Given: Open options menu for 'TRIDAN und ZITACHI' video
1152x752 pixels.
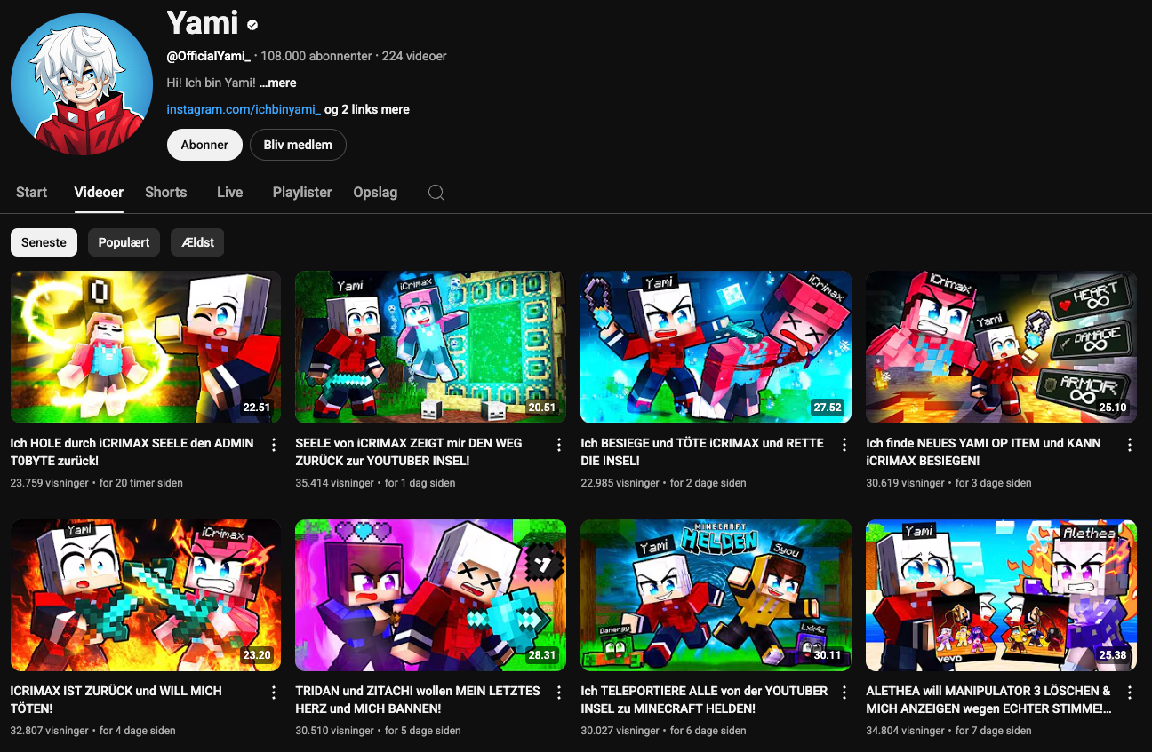Looking at the screenshot, I should coord(559,693).
